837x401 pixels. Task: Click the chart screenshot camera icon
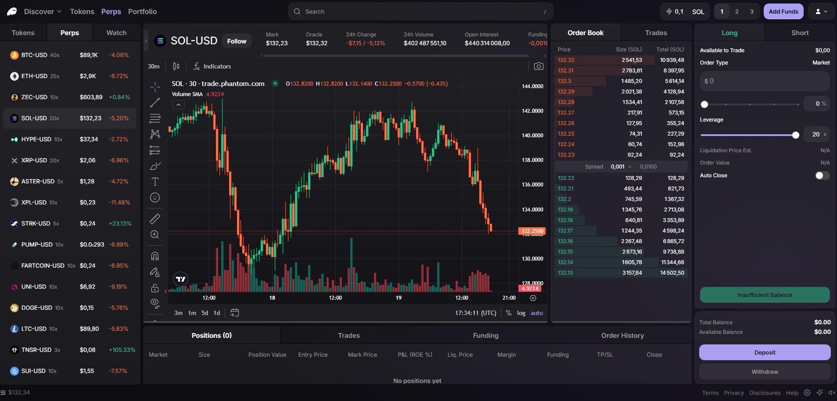coord(539,66)
